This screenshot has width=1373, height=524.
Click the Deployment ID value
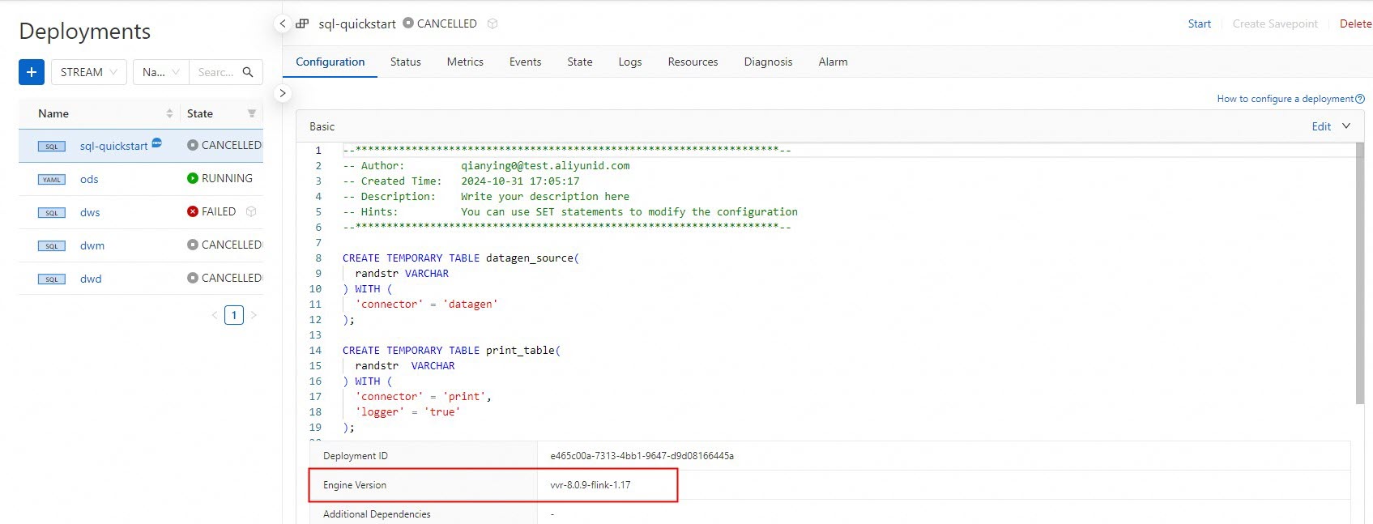(x=642, y=456)
